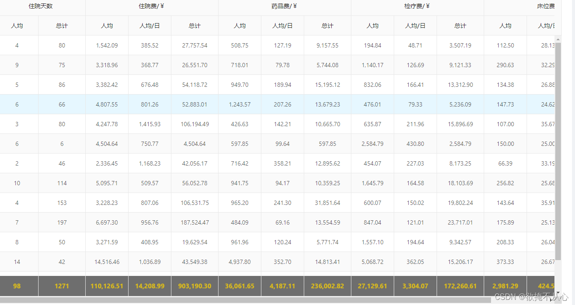
Task: Sort by 人均/日 under 药品费/¥
Action: [282, 26]
